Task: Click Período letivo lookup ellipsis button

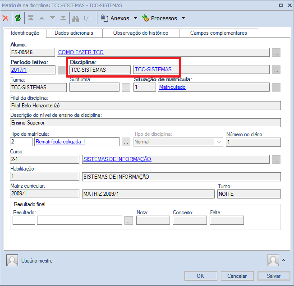Action: pos(62,70)
